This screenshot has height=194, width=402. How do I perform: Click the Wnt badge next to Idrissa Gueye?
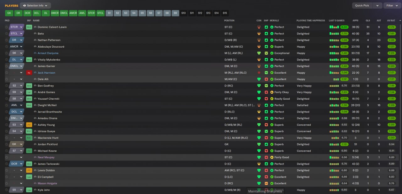29,131
